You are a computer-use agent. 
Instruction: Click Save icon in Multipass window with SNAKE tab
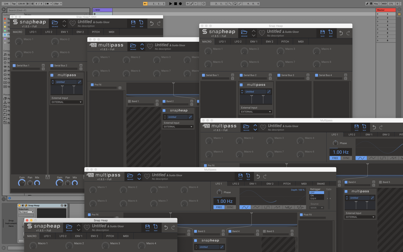[x=241, y=176]
